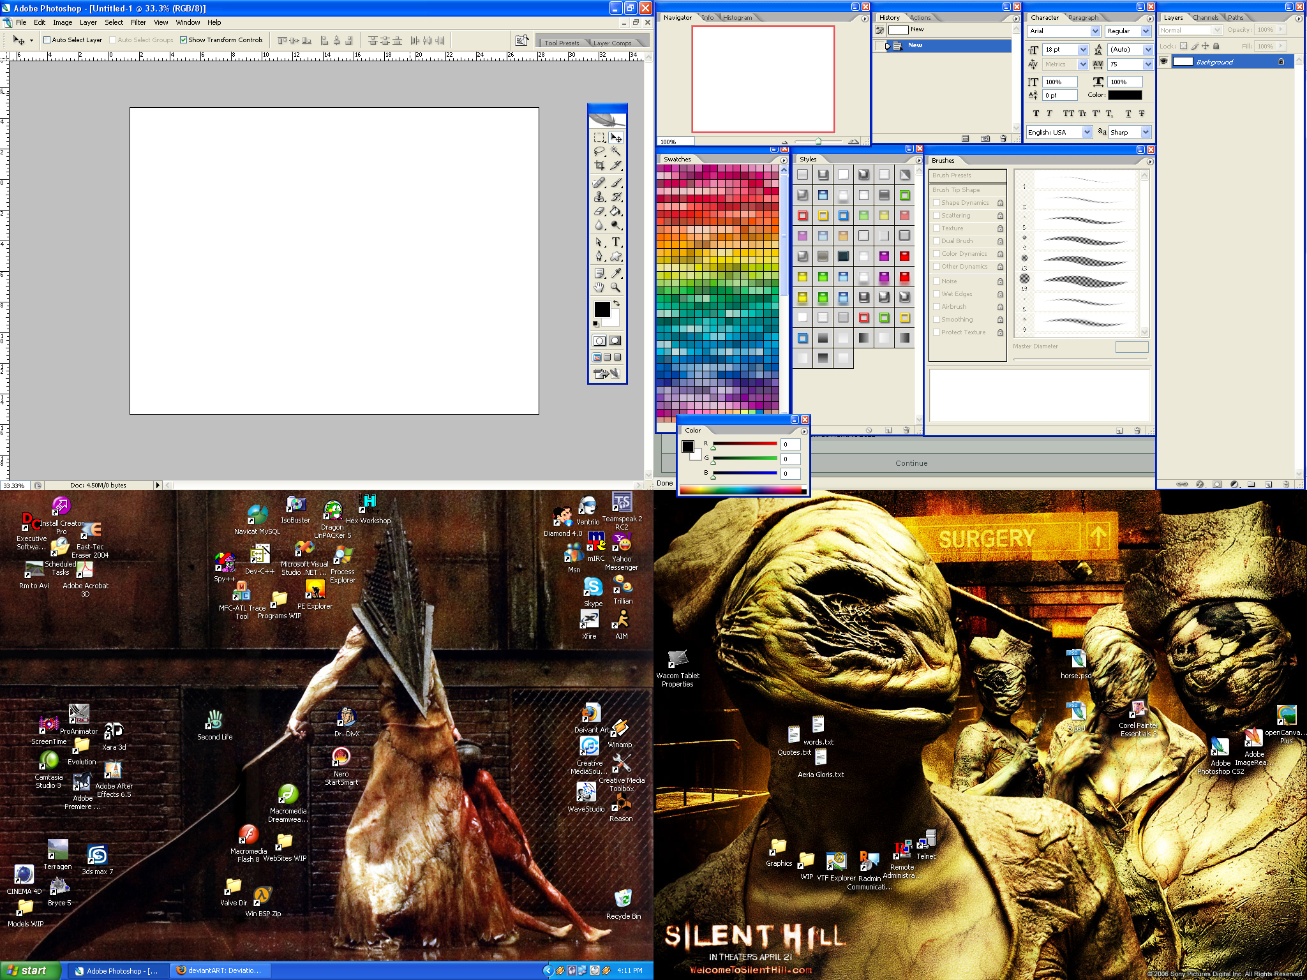Select the Hand tool

[599, 287]
